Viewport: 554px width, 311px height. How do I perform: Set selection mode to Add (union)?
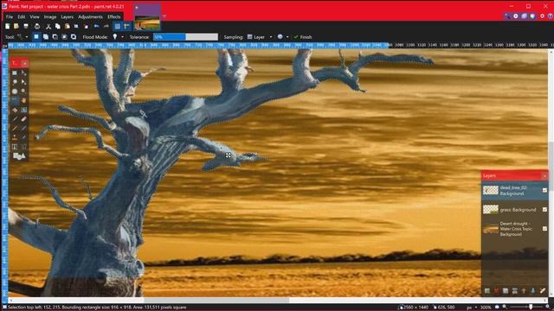(x=46, y=36)
